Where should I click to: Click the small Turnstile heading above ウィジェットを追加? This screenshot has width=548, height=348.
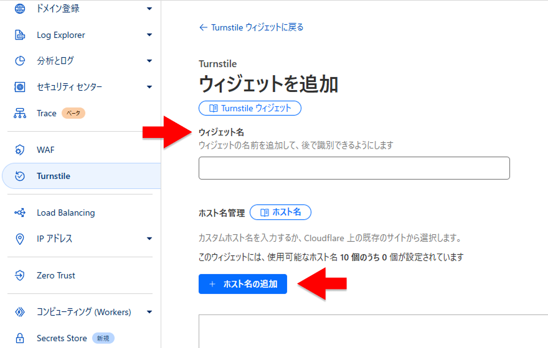tap(218, 64)
